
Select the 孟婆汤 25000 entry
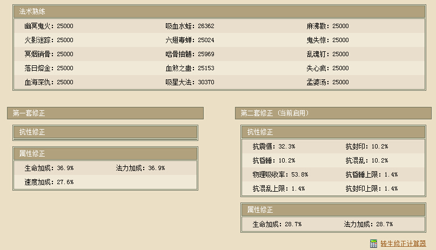point(327,82)
